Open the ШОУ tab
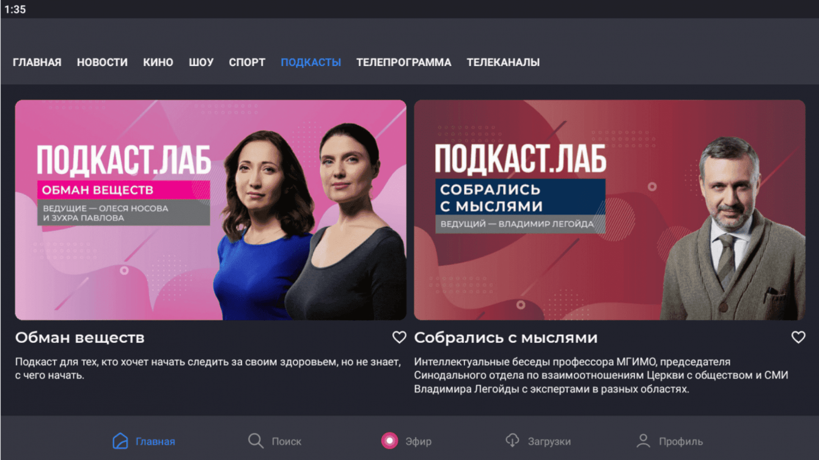Viewport: 819px width, 460px height. pos(201,62)
